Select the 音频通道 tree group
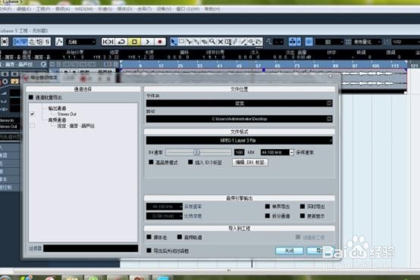 pos(57,120)
